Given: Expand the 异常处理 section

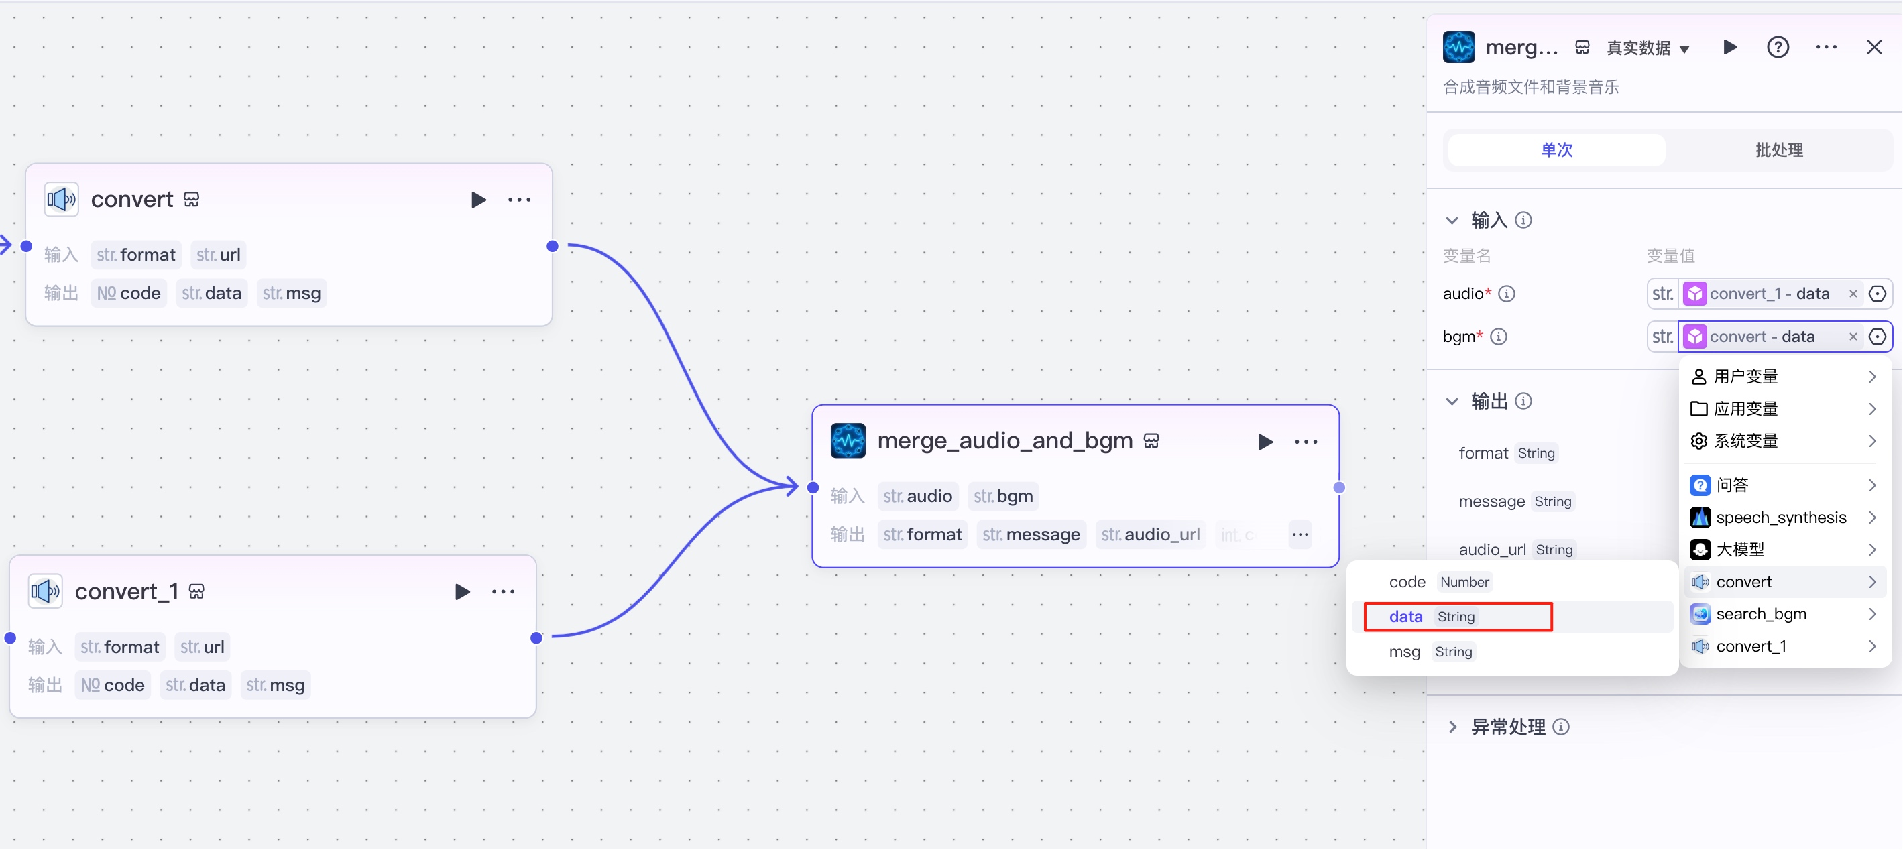Looking at the screenshot, I should [x=1452, y=727].
